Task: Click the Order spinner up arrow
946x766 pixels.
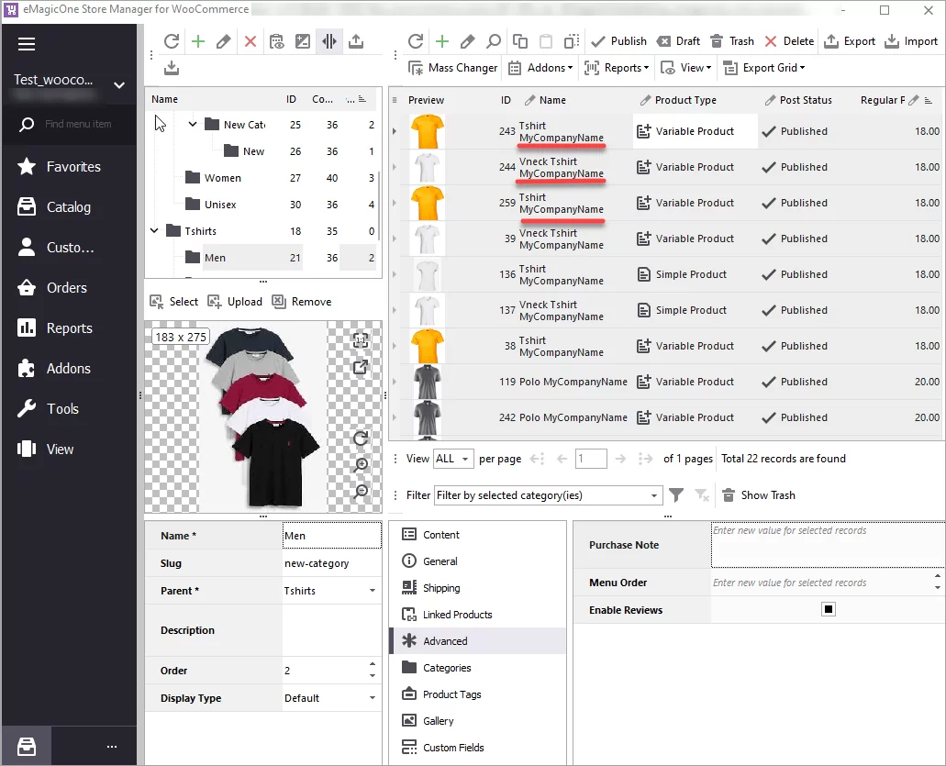Action: click(372, 666)
